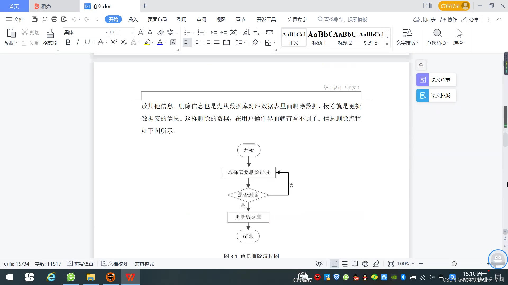
Task: Toggle eye protection mode icon
Action: click(319, 264)
